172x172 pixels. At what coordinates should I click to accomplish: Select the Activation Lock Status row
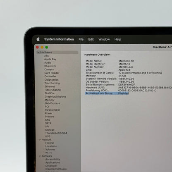click(107, 93)
